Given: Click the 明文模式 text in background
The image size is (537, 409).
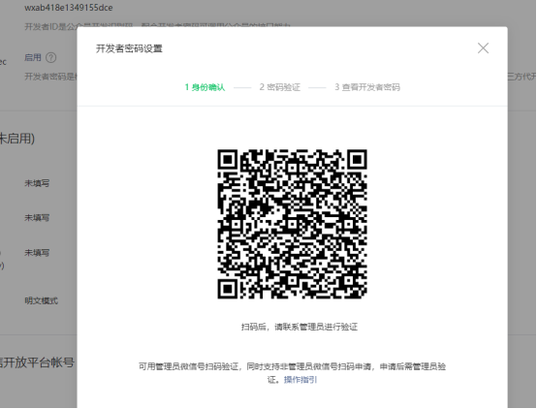Looking at the screenshot, I should click(x=41, y=300).
